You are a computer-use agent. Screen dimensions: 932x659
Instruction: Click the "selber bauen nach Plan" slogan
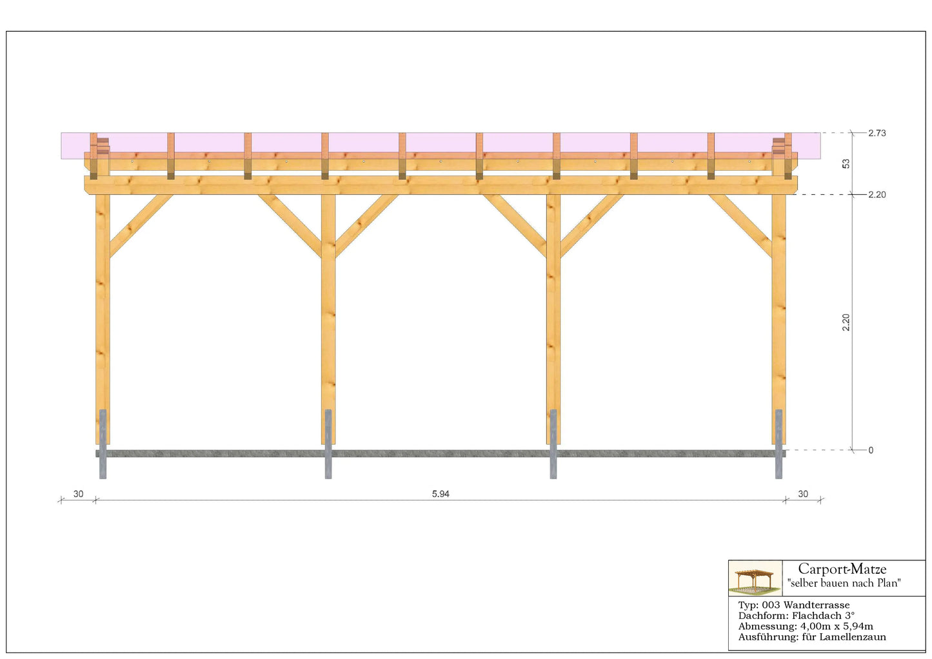pyautogui.click(x=844, y=583)
